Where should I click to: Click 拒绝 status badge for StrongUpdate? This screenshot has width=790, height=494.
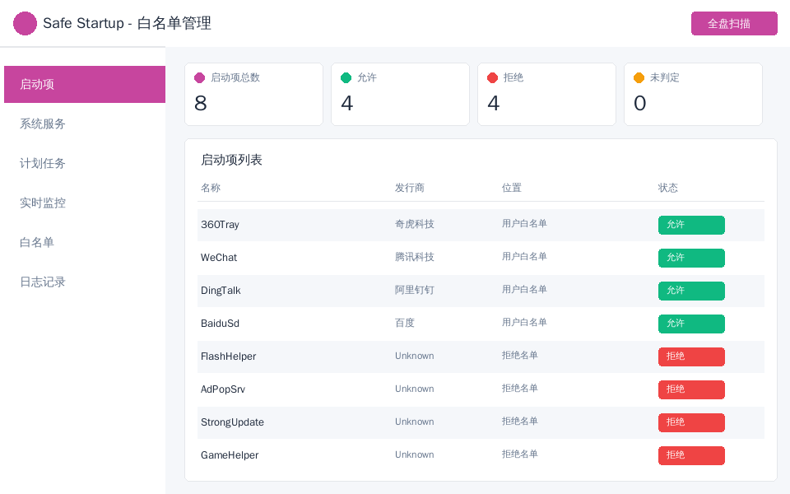coord(691,422)
